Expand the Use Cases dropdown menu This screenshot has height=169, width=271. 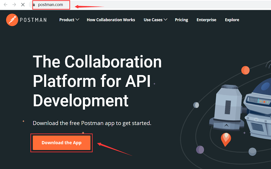[155, 20]
